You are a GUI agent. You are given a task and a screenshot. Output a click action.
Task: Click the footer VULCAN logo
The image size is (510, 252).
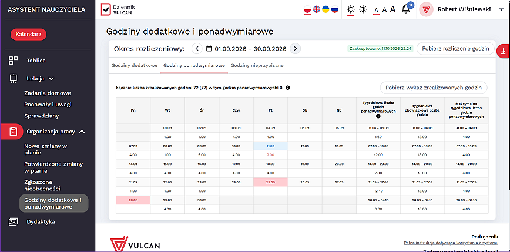(135, 245)
